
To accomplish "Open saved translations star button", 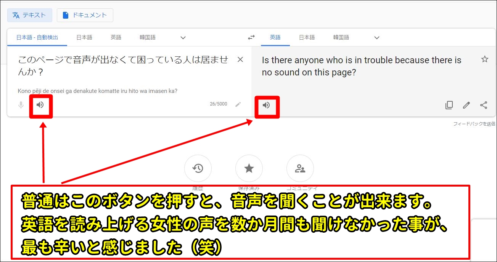I will click(x=249, y=169).
